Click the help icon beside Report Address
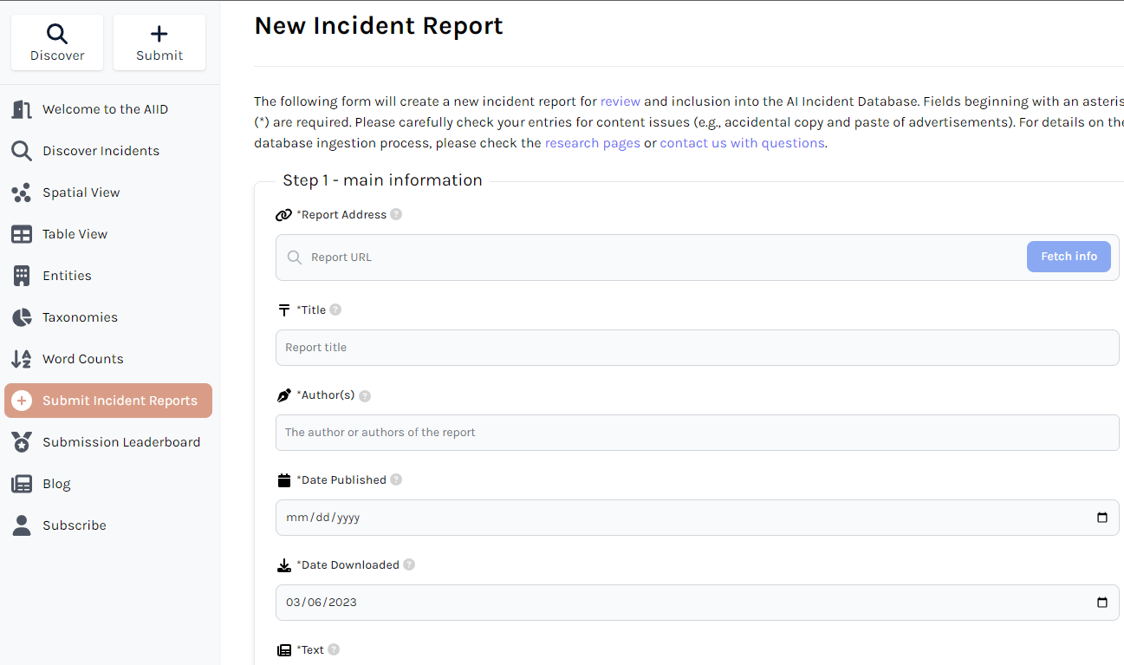This screenshot has height=665, width=1124. [x=396, y=214]
